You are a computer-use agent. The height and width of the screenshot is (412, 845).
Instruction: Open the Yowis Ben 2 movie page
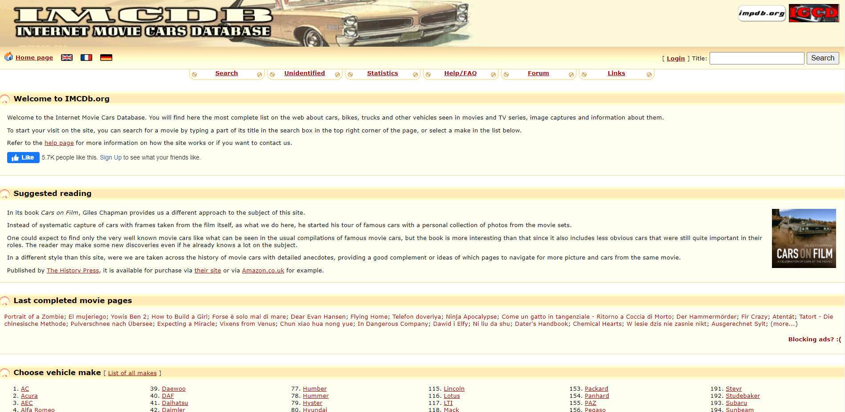pos(129,317)
